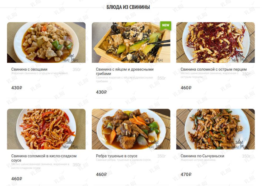
Task: Click the 430₽ price for pork with egg
Action: (101, 92)
